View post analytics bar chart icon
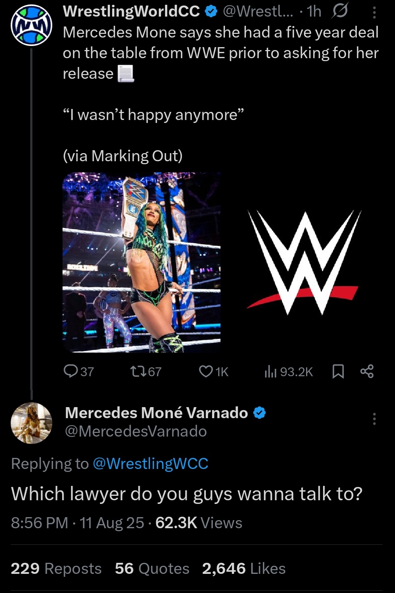 click(x=270, y=372)
